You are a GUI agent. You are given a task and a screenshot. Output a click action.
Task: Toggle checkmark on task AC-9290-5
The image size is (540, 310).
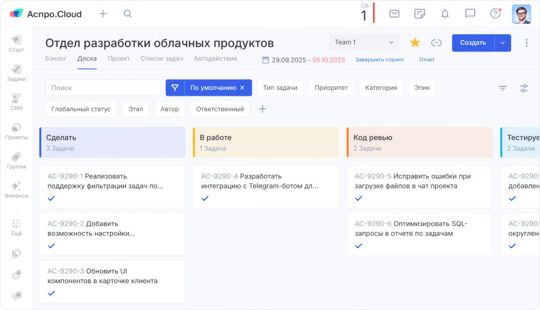click(359, 198)
